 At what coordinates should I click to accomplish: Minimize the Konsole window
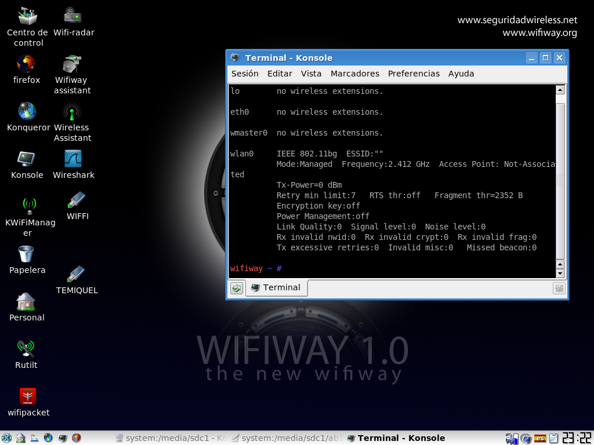coord(531,58)
